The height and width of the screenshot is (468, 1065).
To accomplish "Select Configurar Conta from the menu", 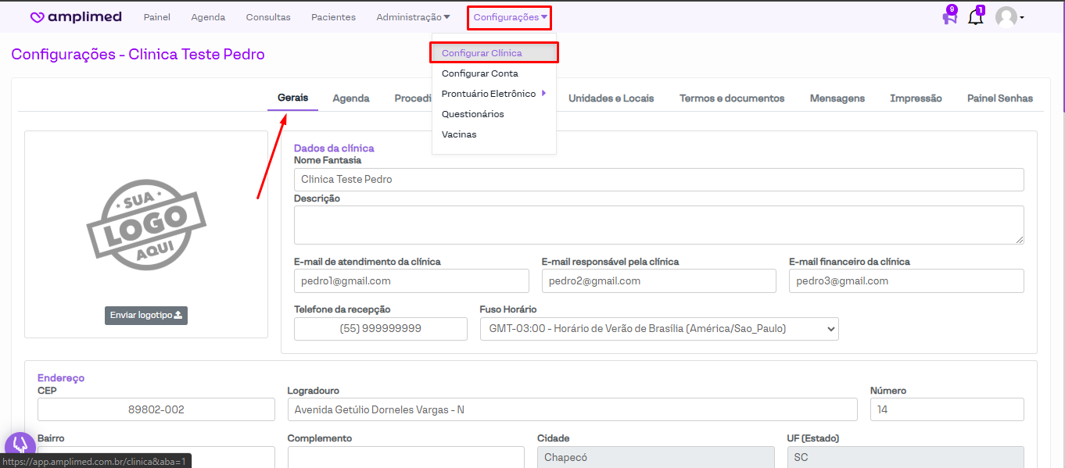I will click(x=479, y=73).
